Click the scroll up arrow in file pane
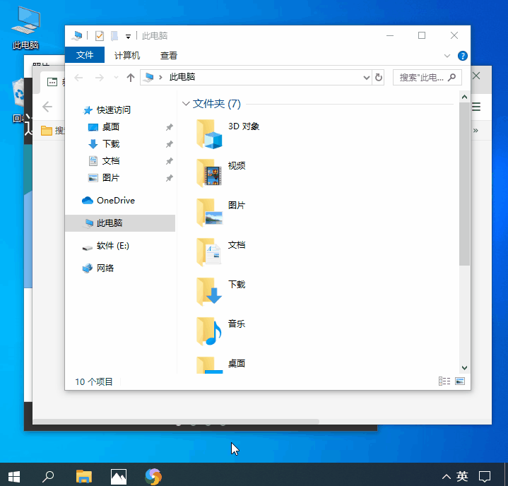This screenshot has width=508, height=486. pos(464,97)
